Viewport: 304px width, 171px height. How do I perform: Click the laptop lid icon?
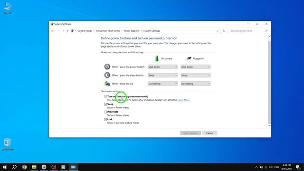(x=107, y=84)
